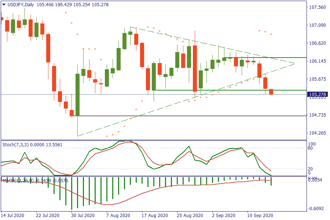The width and height of the screenshot is (330, 220).
Task: Click the Stochastic 80 level label
Action: click(310, 148)
